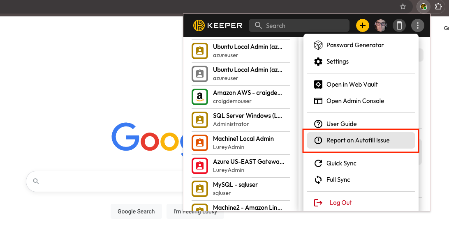Open the user profile avatar
449x236 pixels.
point(381,26)
